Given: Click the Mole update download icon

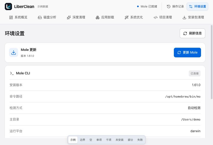Looking at the screenshot, I should click(14, 53).
